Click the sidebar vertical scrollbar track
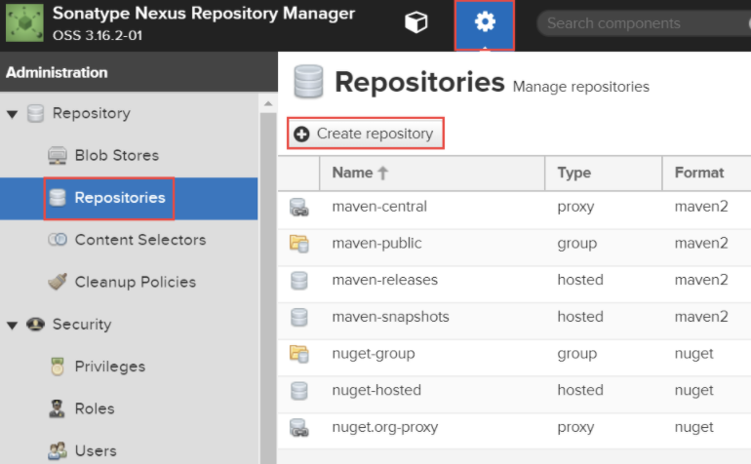The width and height of the screenshot is (751, 464). tap(268, 288)
